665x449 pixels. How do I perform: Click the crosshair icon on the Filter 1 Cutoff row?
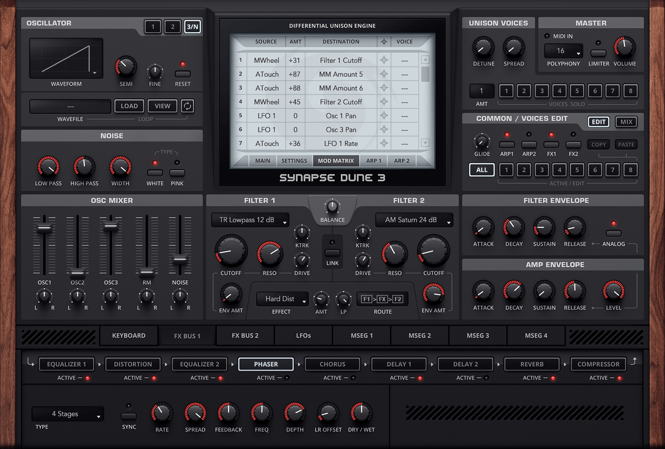tap(384, 60)
